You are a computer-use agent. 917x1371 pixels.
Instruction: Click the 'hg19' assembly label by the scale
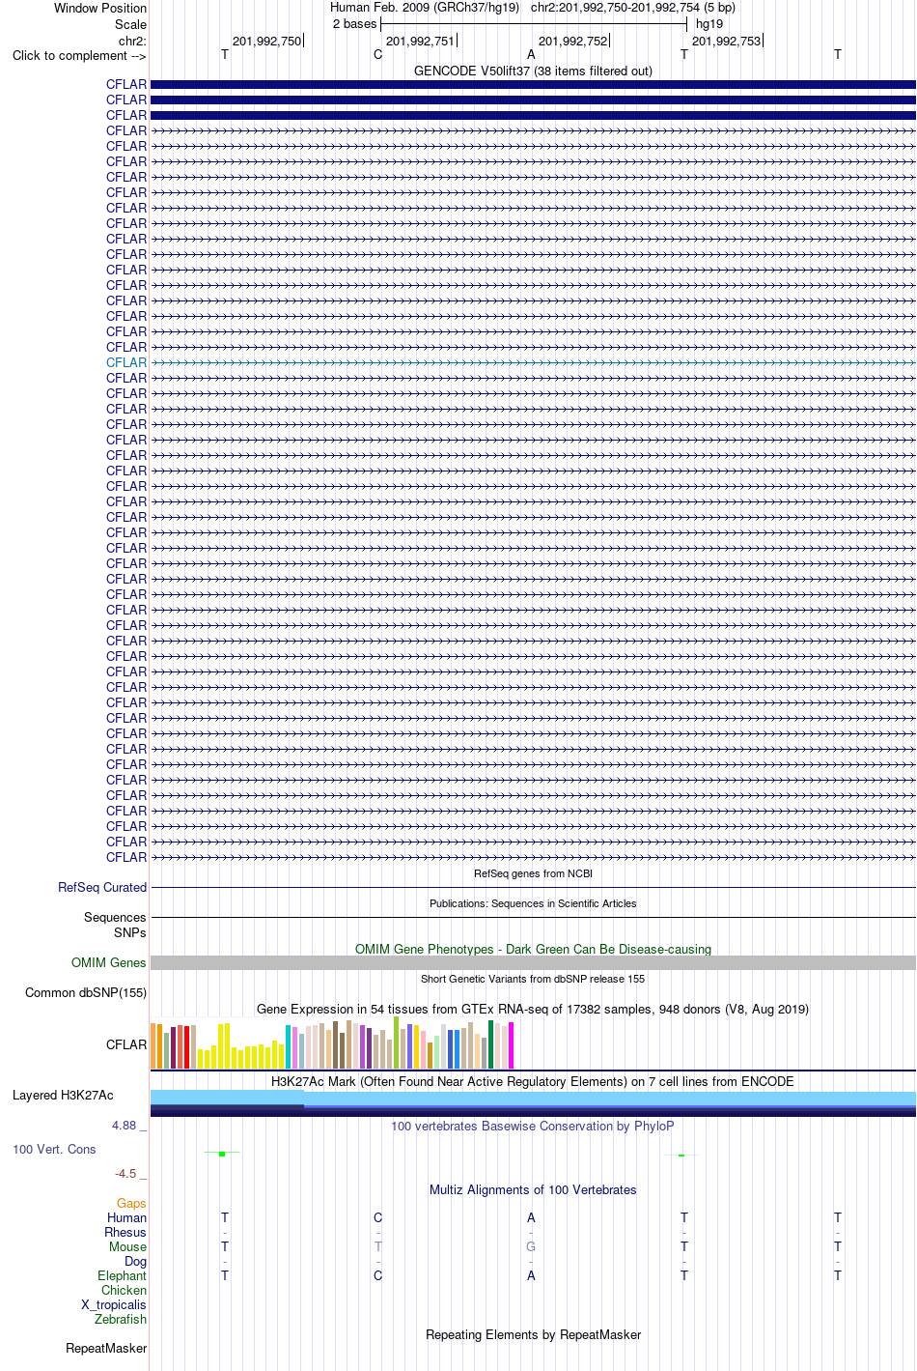709,24
